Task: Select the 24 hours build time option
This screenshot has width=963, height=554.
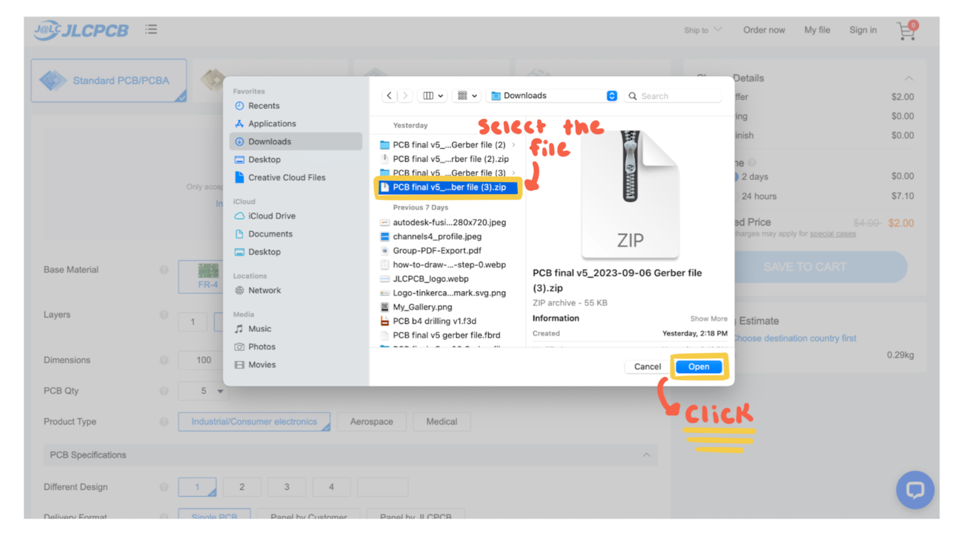Action: 758,196
